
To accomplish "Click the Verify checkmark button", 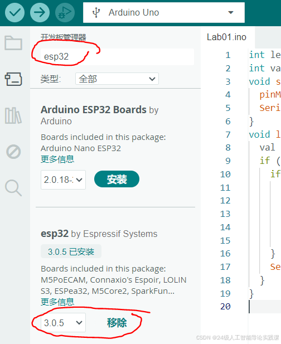I will [14, 12].
